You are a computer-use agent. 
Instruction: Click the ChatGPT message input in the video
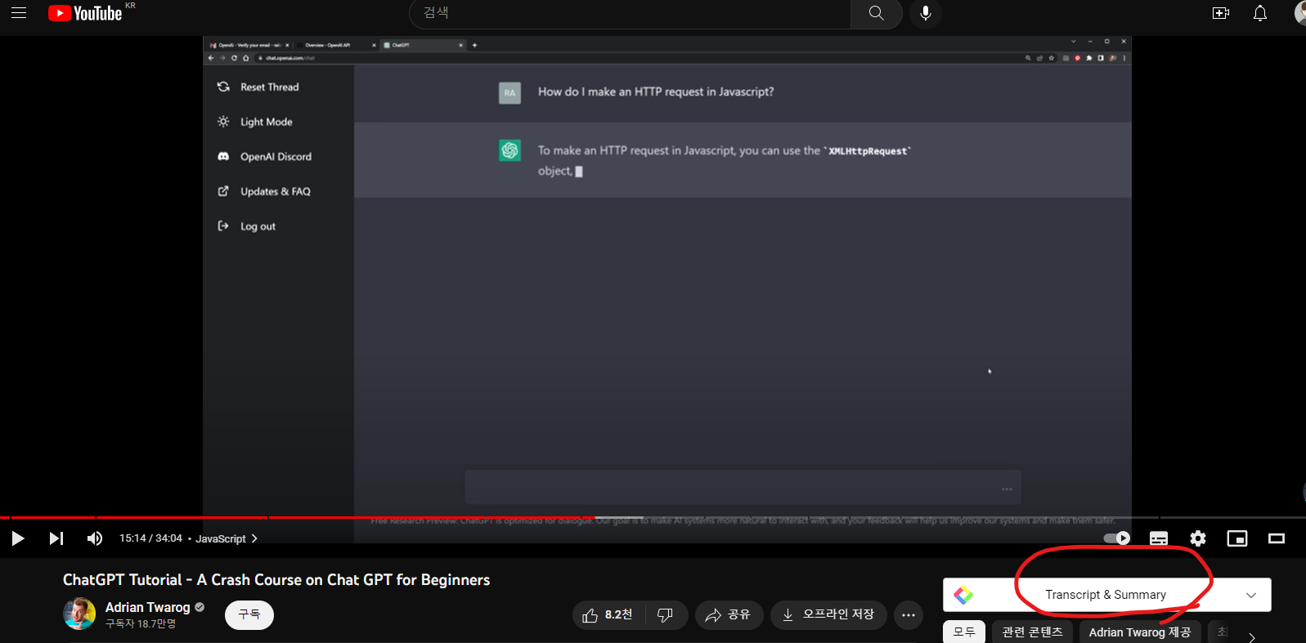click(x=743, y=488)
